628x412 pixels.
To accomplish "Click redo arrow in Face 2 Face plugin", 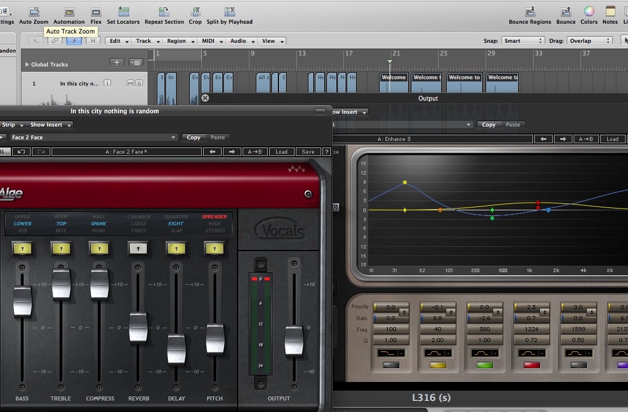I will [41, 151].
